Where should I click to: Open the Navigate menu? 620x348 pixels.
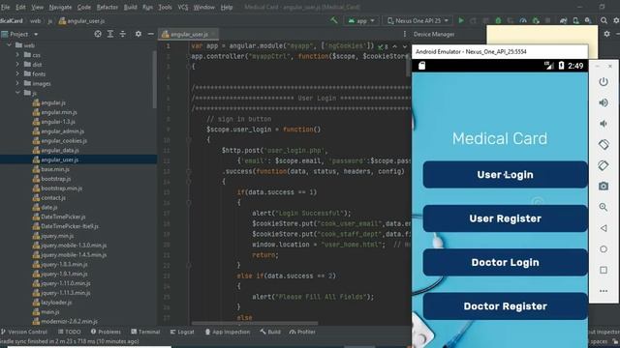tap(60, 7)
